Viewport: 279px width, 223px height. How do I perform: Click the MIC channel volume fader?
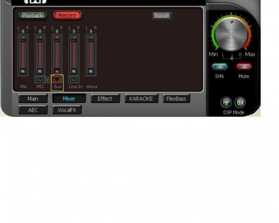coord(40,41)
